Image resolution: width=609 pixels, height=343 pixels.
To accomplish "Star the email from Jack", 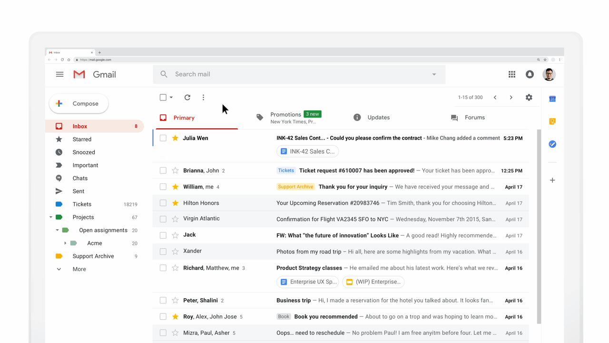I will click(176, 234).
